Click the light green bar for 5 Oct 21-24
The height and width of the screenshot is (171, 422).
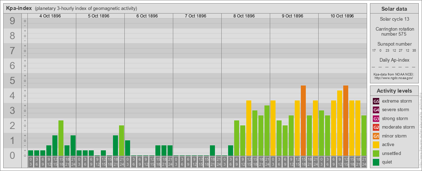[x=122, y=141]
